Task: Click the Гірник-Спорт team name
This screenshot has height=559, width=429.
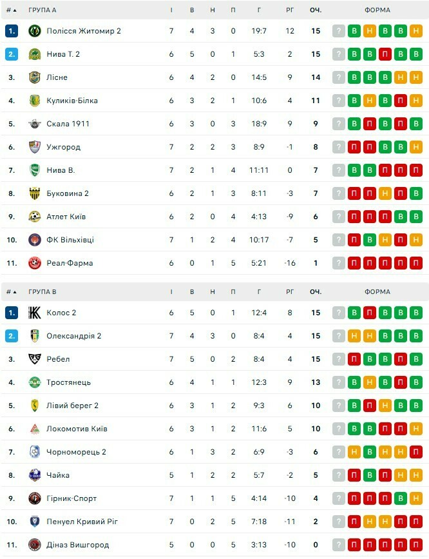Action: tap(71, 498)
